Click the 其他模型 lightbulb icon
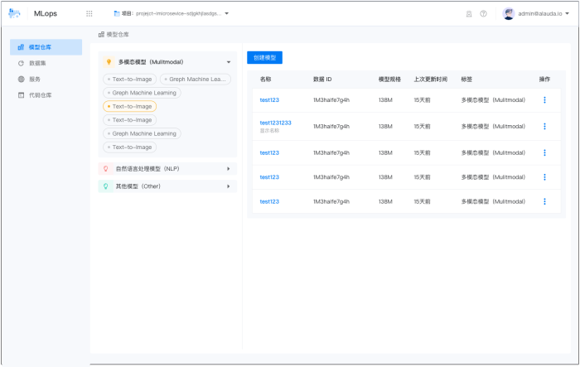This screenshot has width=580, height=367. (x=105, y=186)
